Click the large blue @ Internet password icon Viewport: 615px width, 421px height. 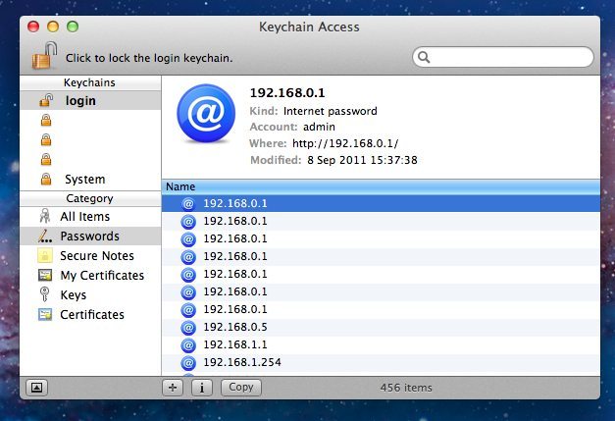coord(206,113)
